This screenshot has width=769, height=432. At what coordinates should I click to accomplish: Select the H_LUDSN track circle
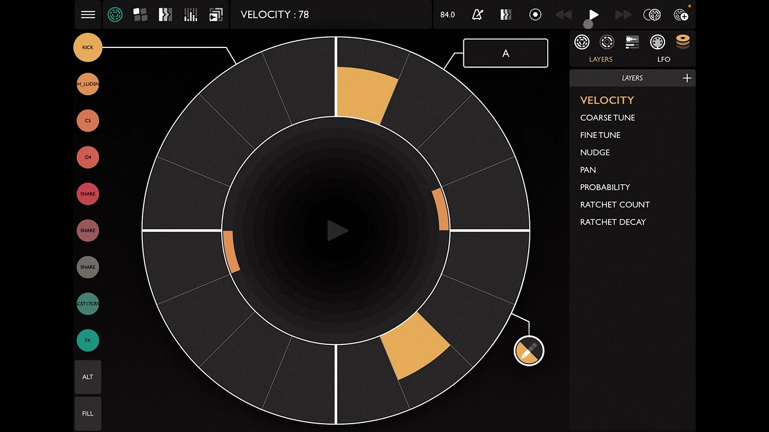click(x=88, y=84)
